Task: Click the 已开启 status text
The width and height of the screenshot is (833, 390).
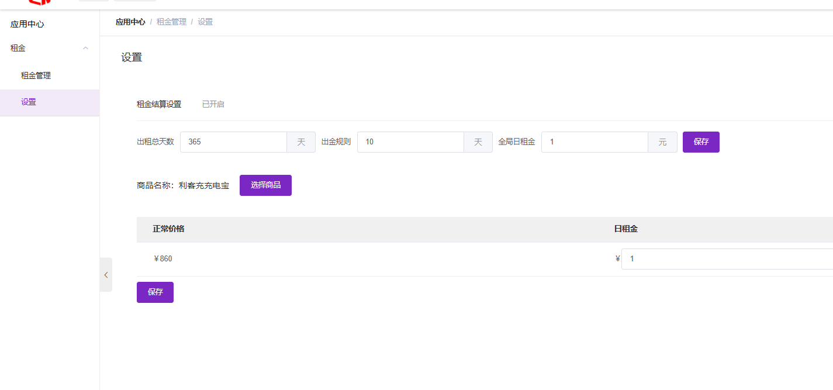Action: 213,104
